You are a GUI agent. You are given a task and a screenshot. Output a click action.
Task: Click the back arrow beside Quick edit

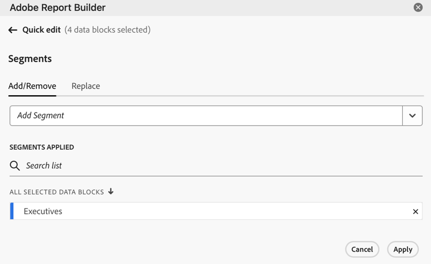tap(13, 30)
